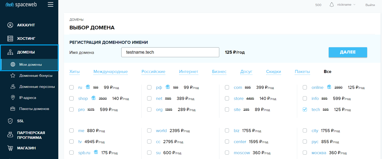Enable the ru domain checkbox
Screen dimensions: 382x159
72,87
